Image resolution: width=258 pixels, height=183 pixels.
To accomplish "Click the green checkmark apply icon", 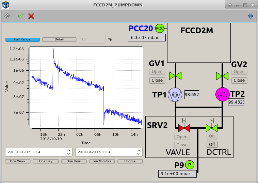I will [20, 16].
